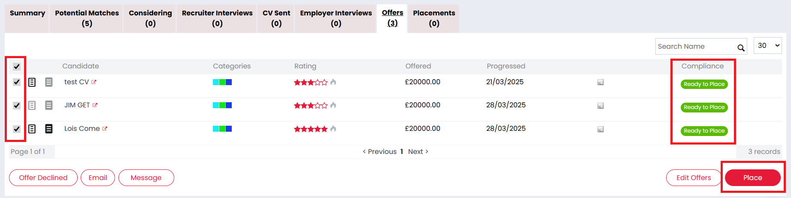Click the red Place button
The height and width of the screenshot is (198, 791).
click(x=753, y=177)
